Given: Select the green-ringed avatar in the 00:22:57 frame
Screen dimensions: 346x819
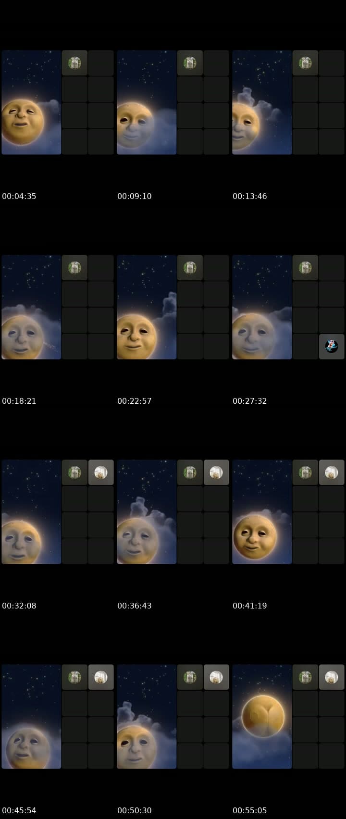Looking at the screenshot, I should tap(190, 268).
